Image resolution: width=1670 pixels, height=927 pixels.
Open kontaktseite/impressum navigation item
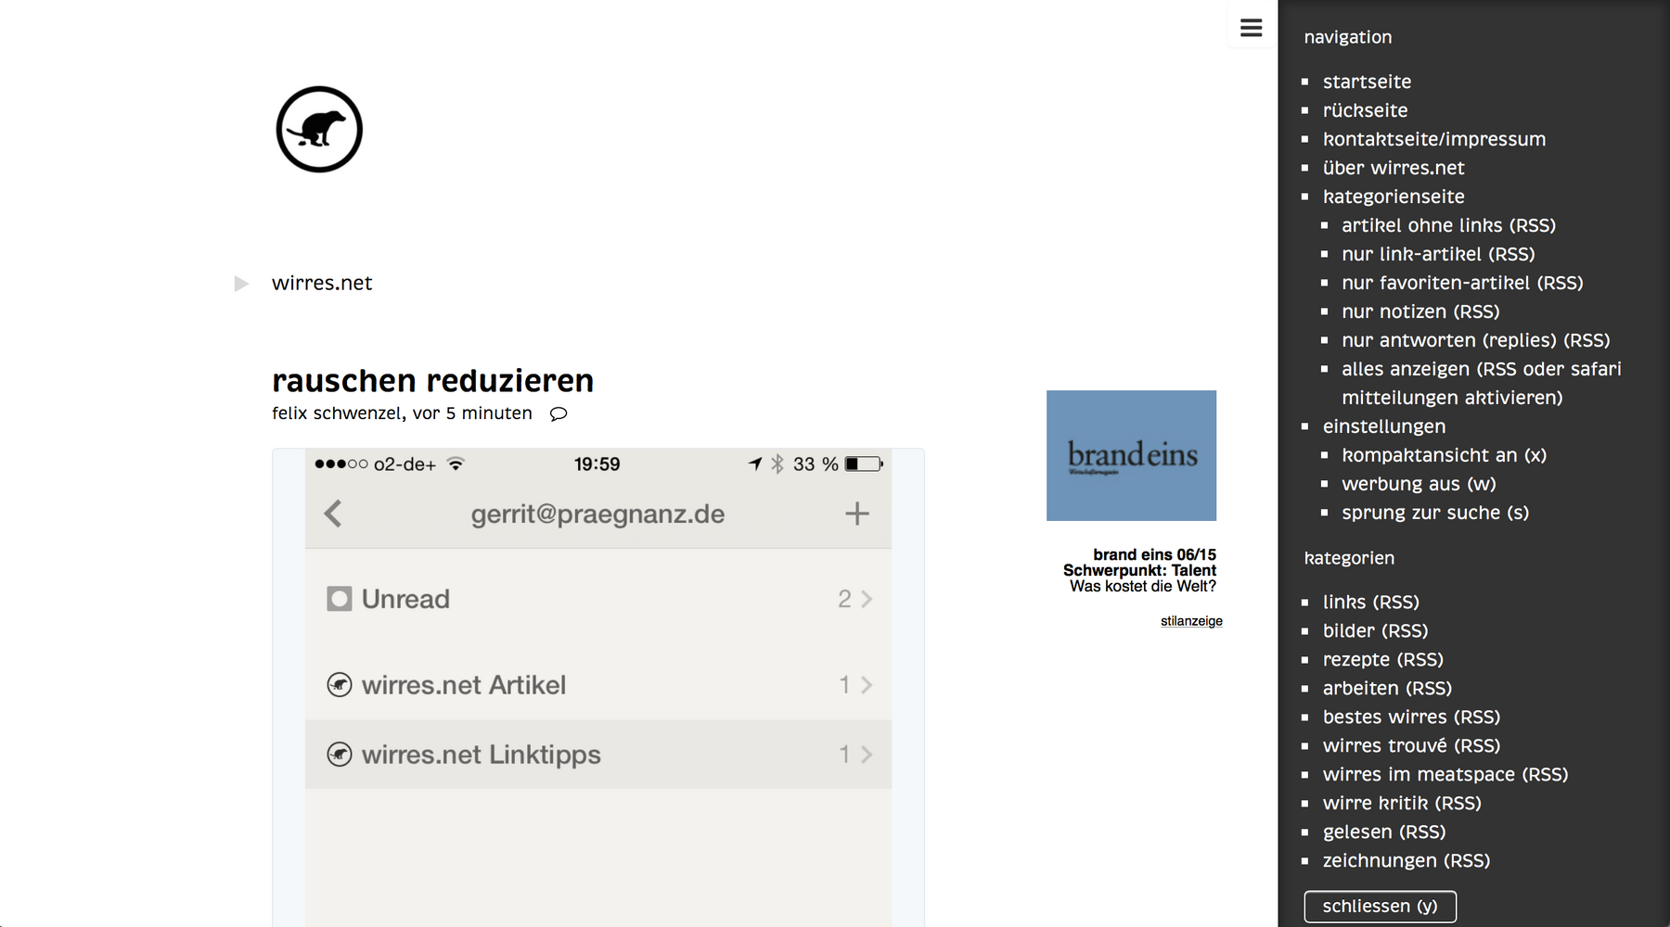pos(1433,139)
